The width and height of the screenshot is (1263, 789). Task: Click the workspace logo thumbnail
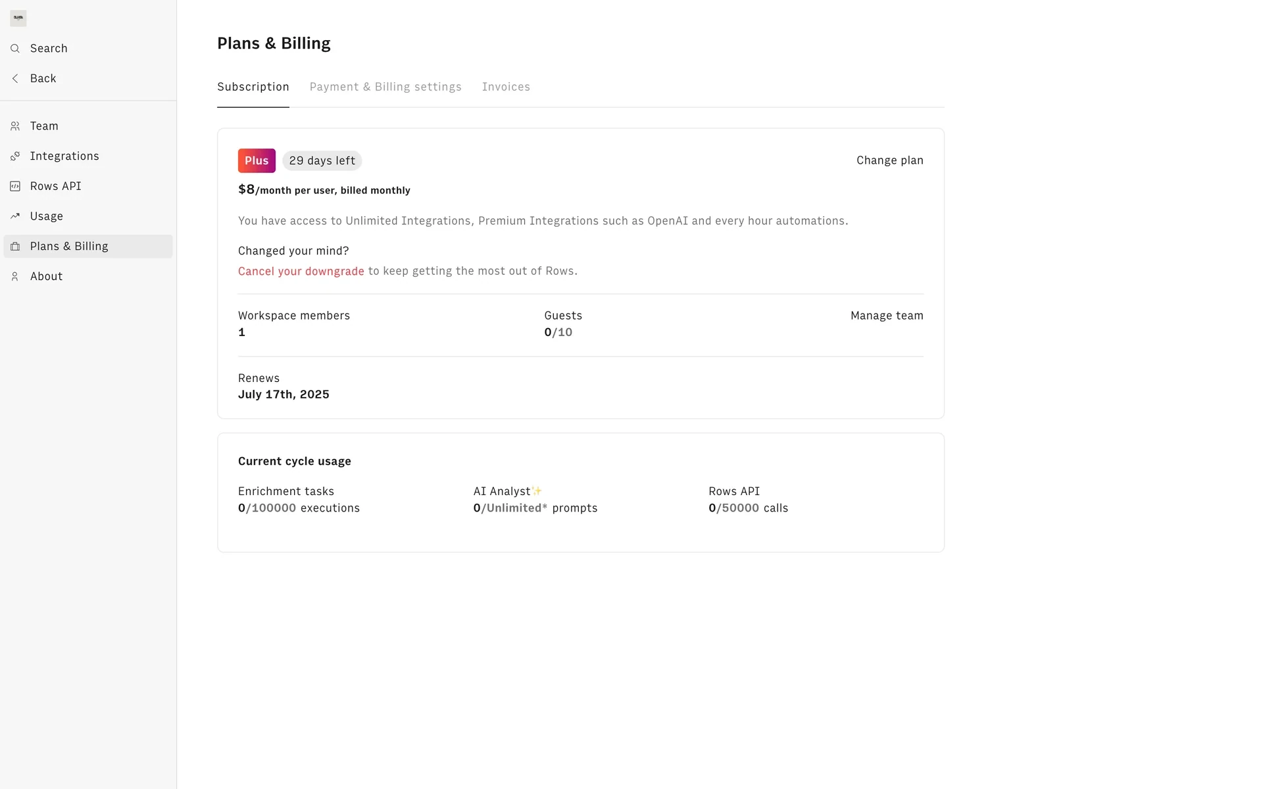point(18,18)
